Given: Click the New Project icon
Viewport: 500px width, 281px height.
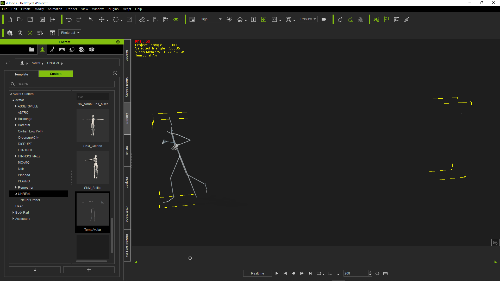Looking at the screenshot, I should (10, 20).
